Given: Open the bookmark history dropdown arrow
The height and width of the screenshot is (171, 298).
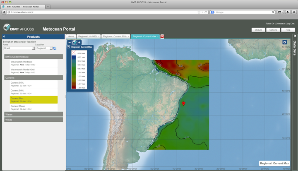Looking at the screenshot, I should pos(202,12).
